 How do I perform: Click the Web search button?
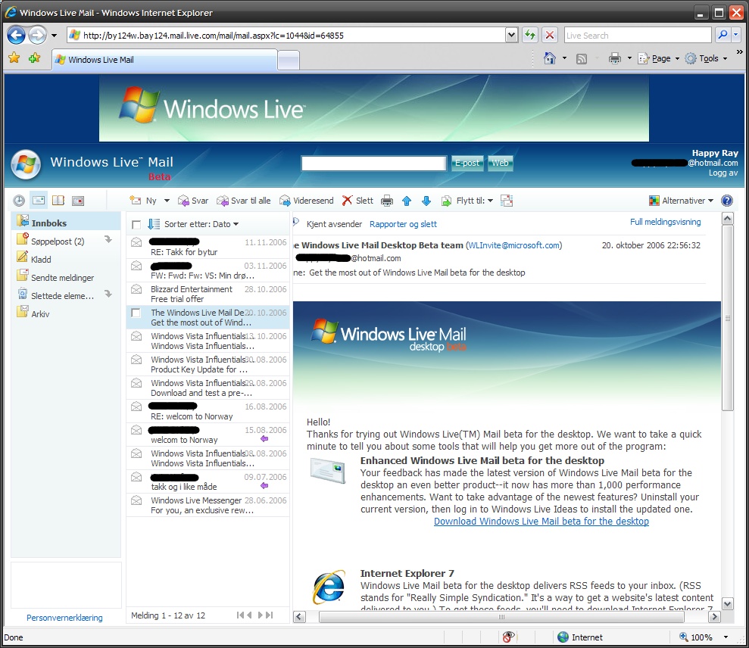click(500, 163)
